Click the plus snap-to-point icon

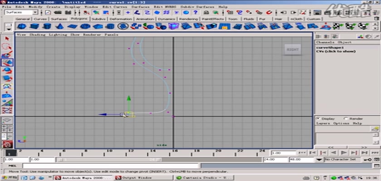tap(128, 12)
